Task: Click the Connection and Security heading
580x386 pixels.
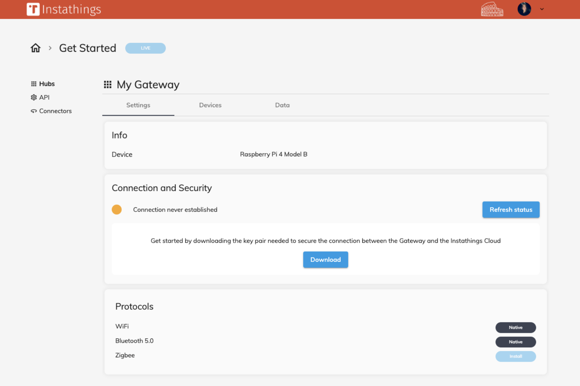Action: click(x=162, y=188)
